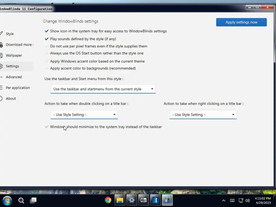276x207 pixels.
Task: Toggle Play sounds defined by style
Action: (47, 39)
